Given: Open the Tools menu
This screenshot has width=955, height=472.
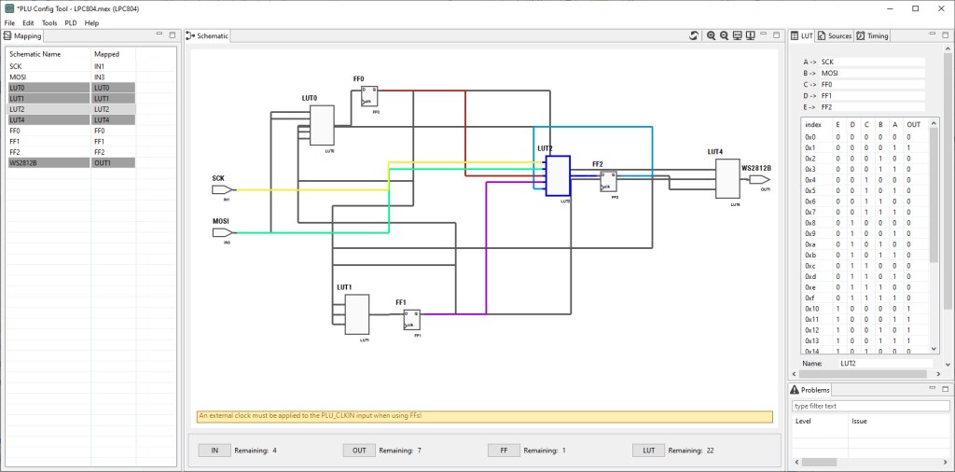Looking at the screenshot, I should point(48,22).
